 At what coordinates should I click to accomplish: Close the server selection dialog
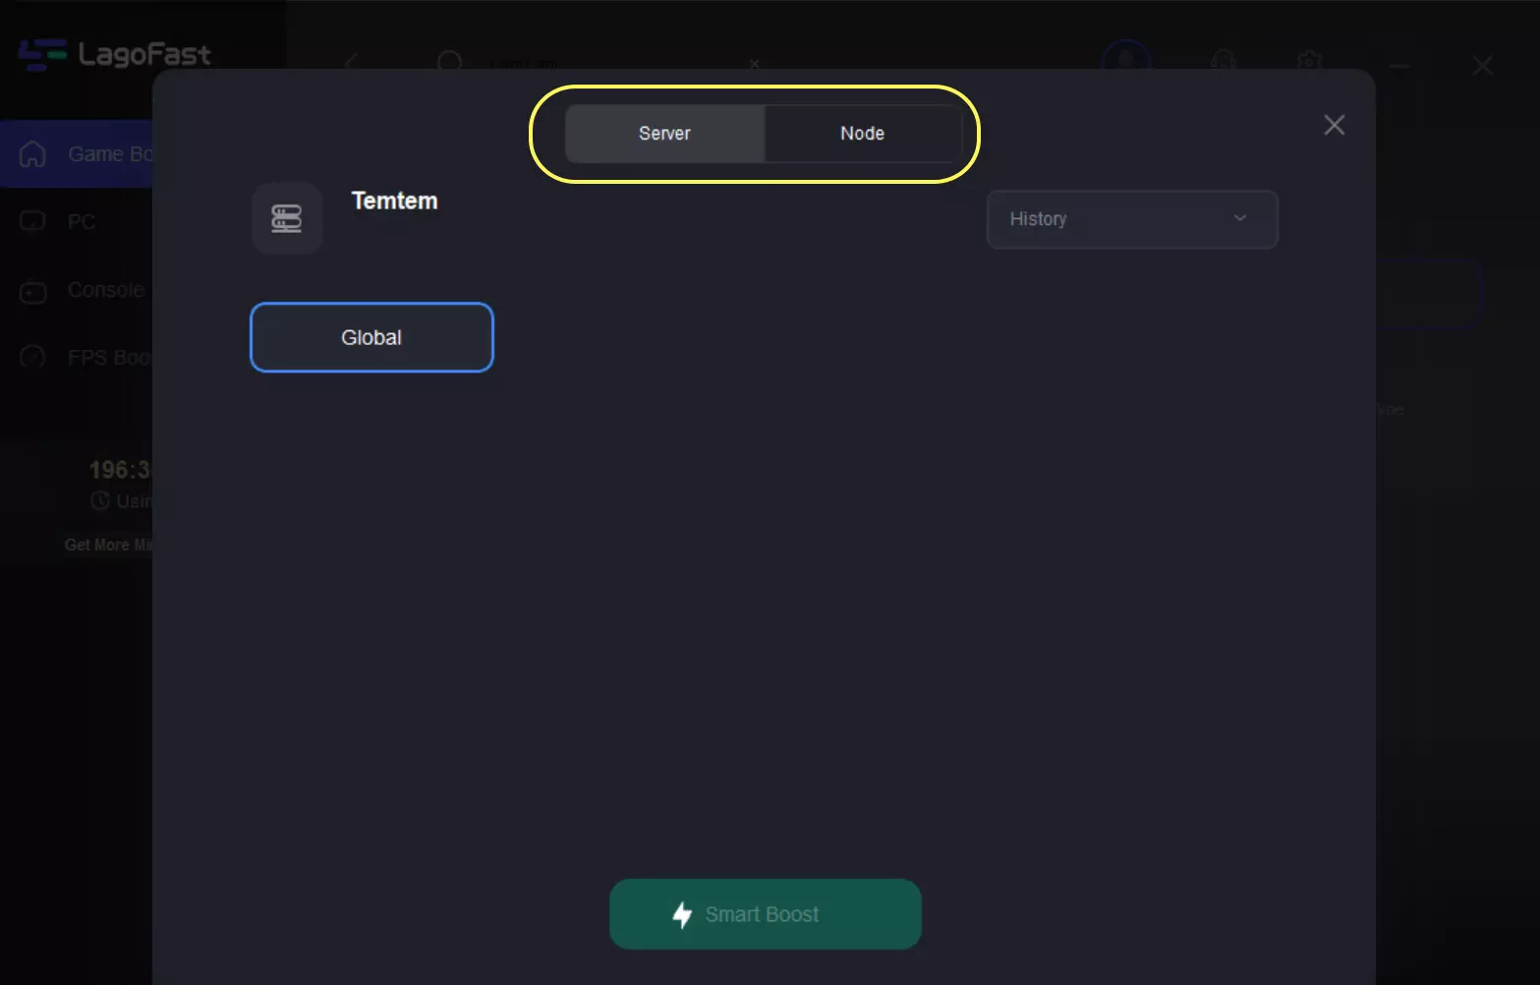click(x=1334, y=125)
